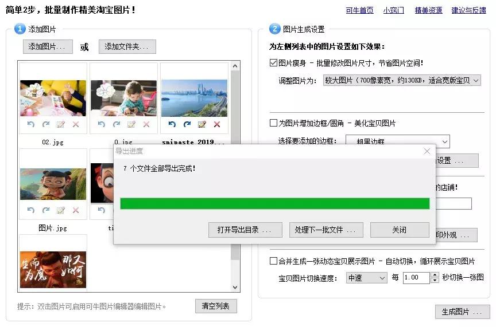
Task: Remove 02.jpg with red X icon
Action: [76, 124]
